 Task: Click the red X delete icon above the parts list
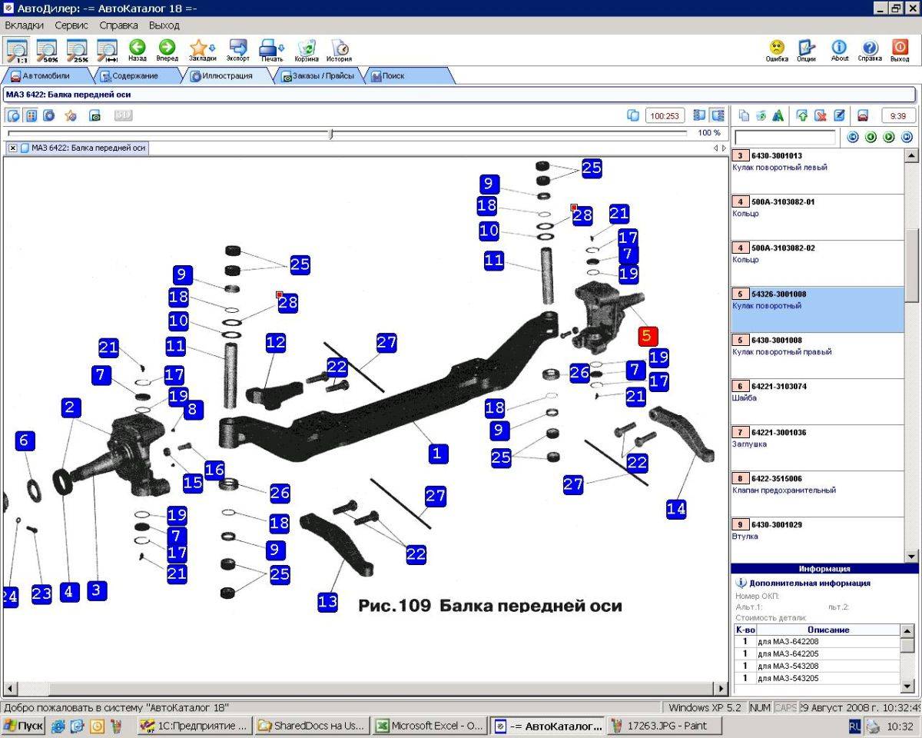(821, 115)
